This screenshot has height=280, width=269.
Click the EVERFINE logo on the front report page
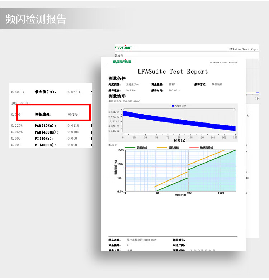coord(122,62)
